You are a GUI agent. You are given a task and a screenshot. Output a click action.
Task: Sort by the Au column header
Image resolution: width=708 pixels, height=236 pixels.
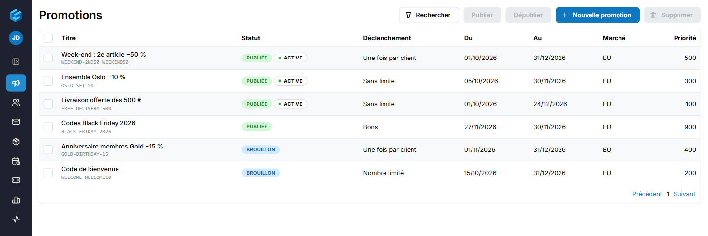tap(538, 38)
